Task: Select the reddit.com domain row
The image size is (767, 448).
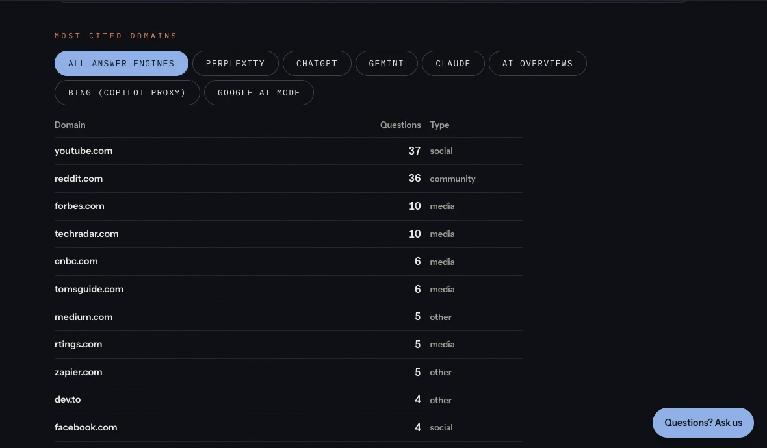Action: pyautogui.click(x=288, y=179)
